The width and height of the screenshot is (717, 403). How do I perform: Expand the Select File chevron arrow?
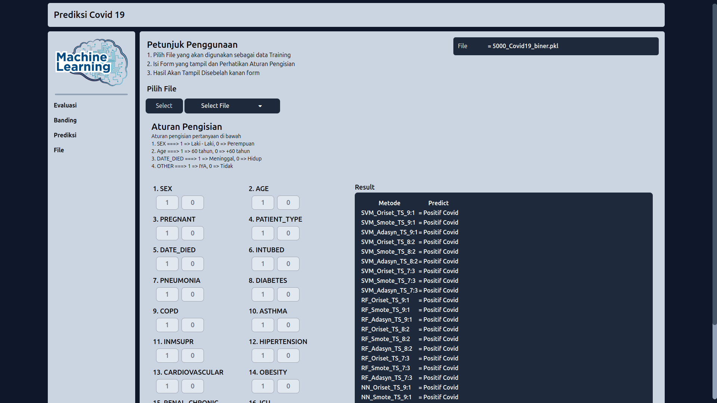pyautogui.click(x=260, y=106)
